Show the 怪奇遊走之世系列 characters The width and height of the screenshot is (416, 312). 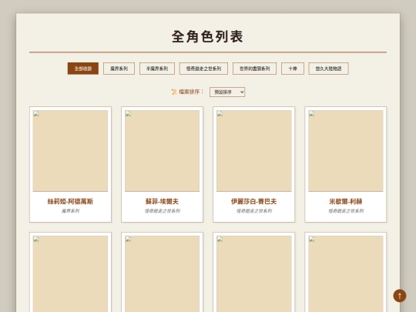pos(203,69)
